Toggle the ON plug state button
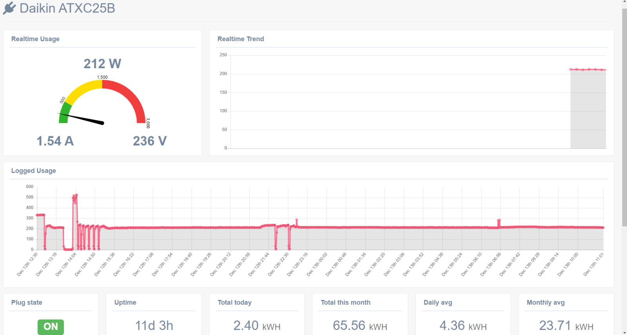Viewport: 627px width, 335px height. coord(51,327)
